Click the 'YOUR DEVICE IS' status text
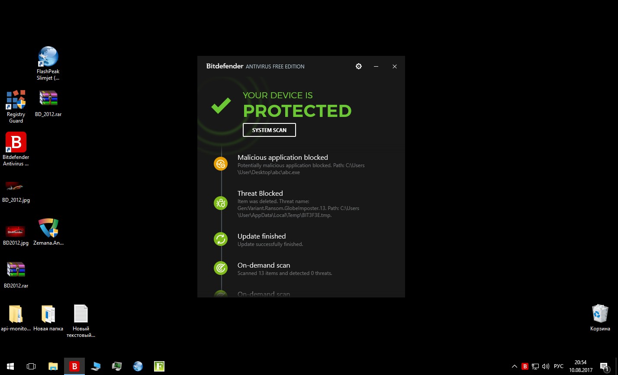The width and height of the screenshot is (618, 375). click(x=277, y=95)
